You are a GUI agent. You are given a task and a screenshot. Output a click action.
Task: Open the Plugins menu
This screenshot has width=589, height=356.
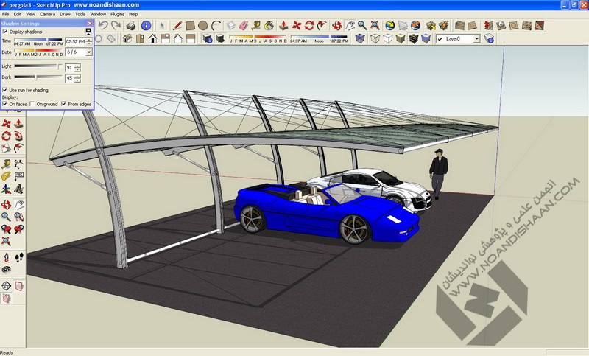tap(117, 14)
